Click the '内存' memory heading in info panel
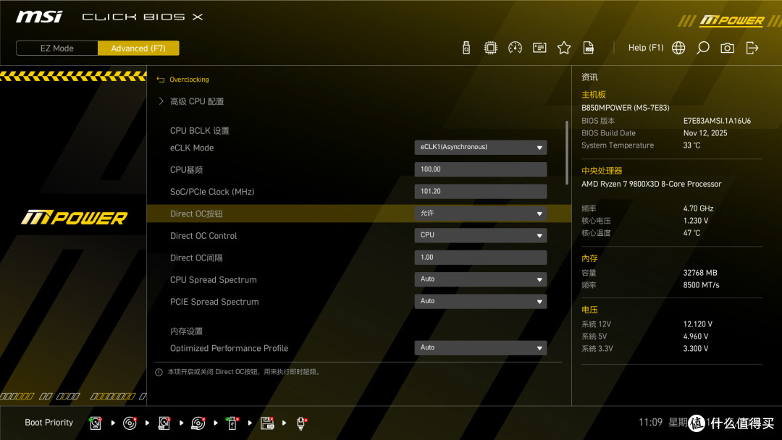782x440 pixels. (589, 258)
